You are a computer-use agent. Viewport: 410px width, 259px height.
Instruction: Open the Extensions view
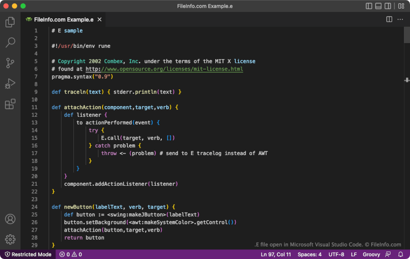(x=10, y=104)
